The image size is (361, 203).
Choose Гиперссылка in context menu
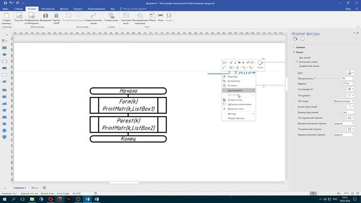pyautogui.click(x=239, y=100)
